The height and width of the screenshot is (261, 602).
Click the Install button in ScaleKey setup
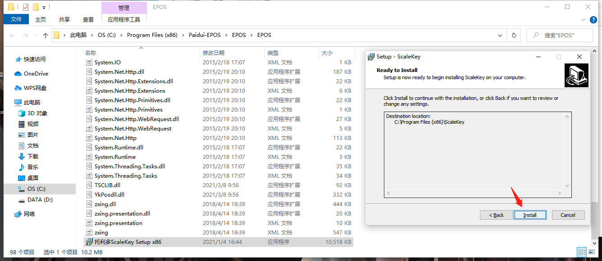pyautogui.click(x=530, y=215)
